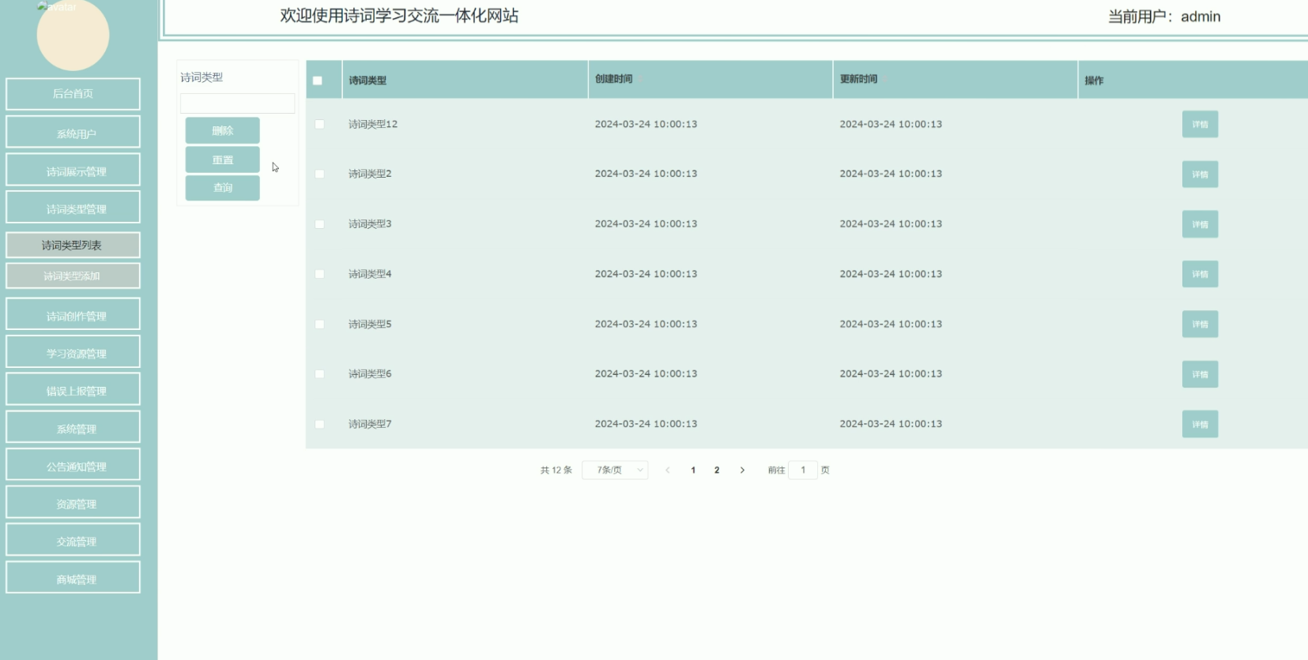The width and height of the screenshot is (1308, 660).
Task: Open 商城管理 sidebar menu
Action: pos(74,577)
